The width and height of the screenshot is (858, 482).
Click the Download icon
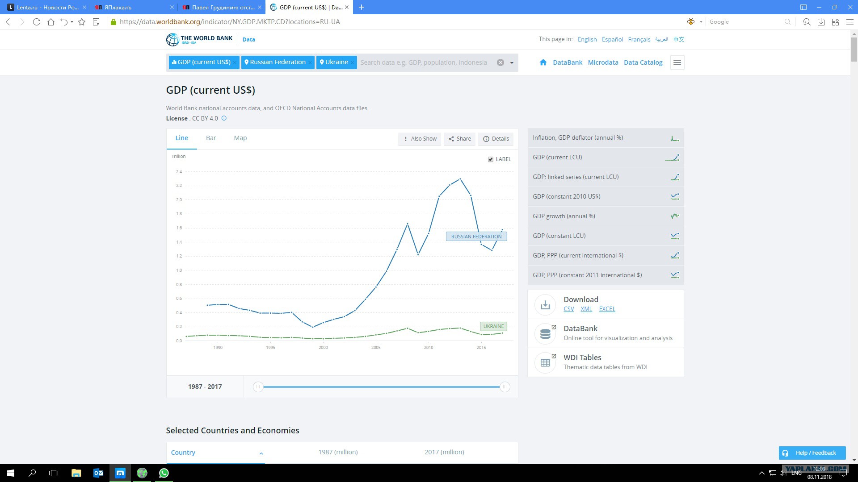click(545, 305)
